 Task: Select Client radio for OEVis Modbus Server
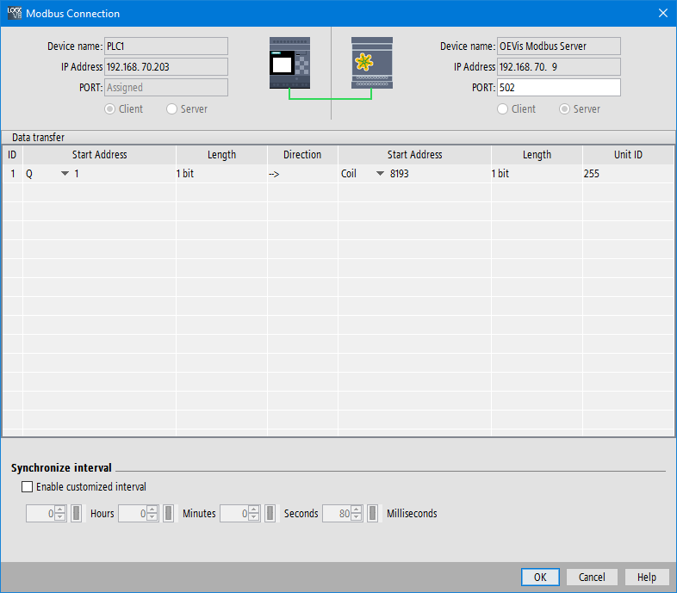503,109
